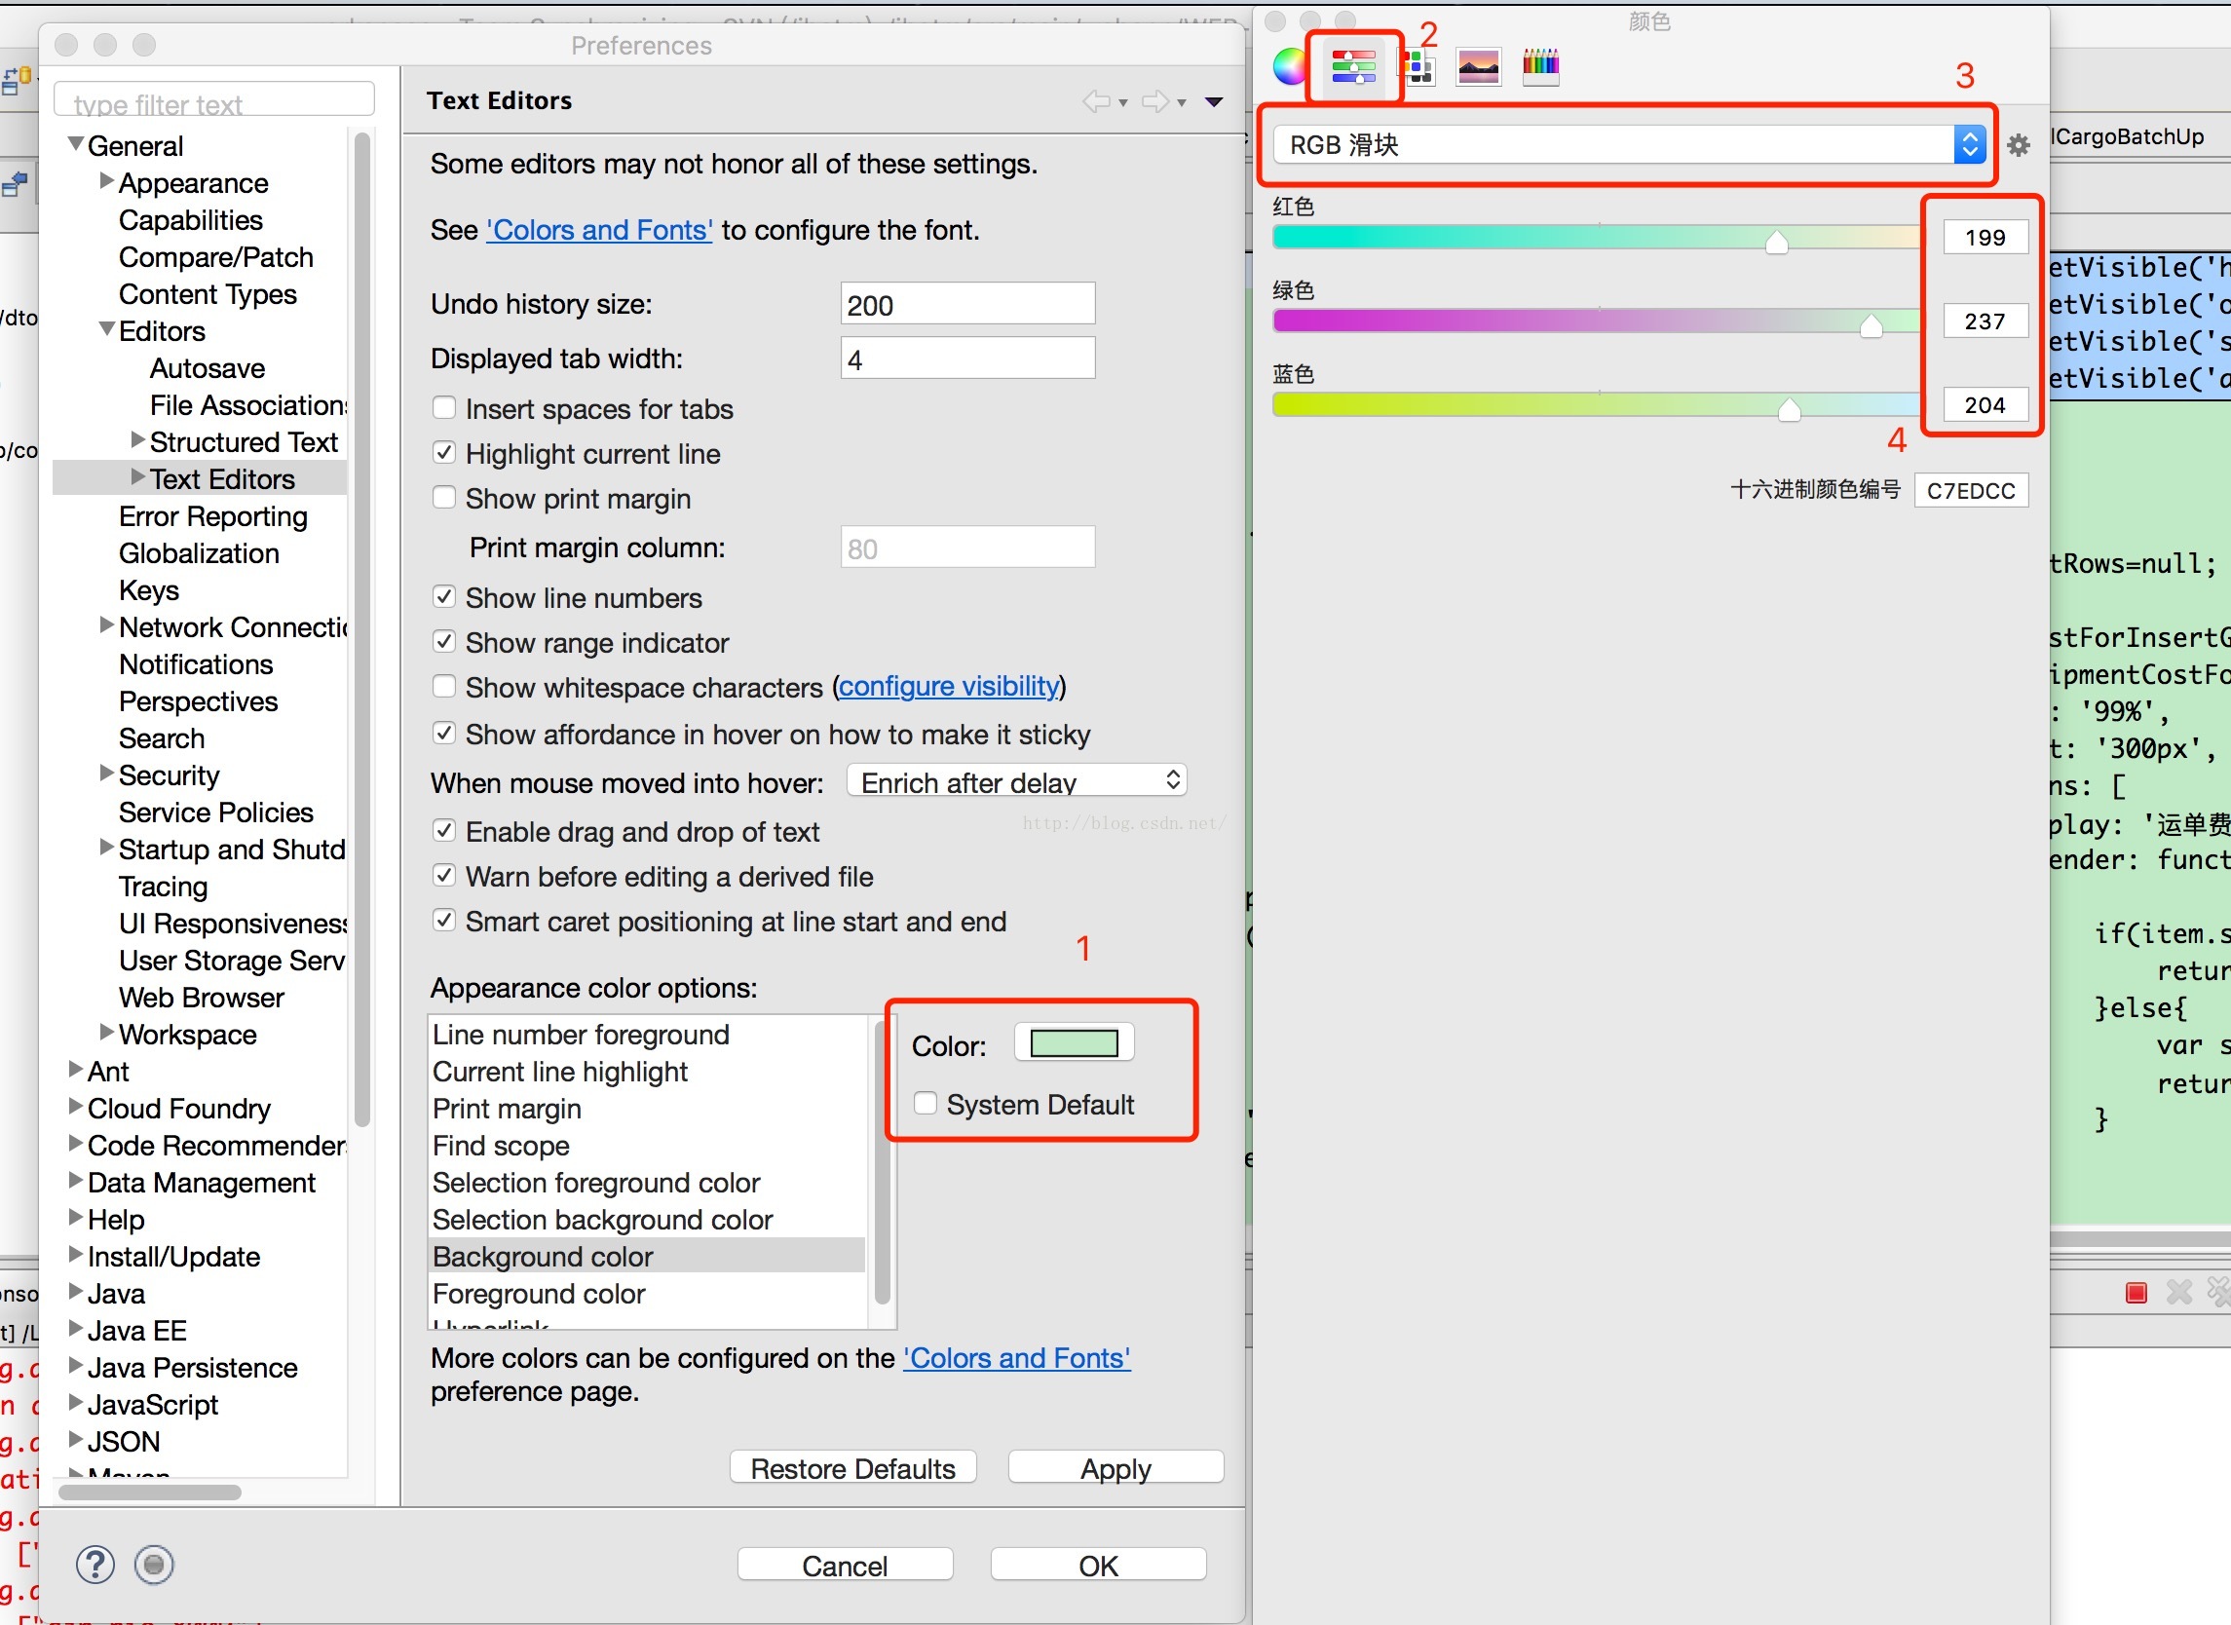2231x1625 pixels.
Task: Go forward using the forward arrow in Text Editors header
Action: (x=1154, y=101)
